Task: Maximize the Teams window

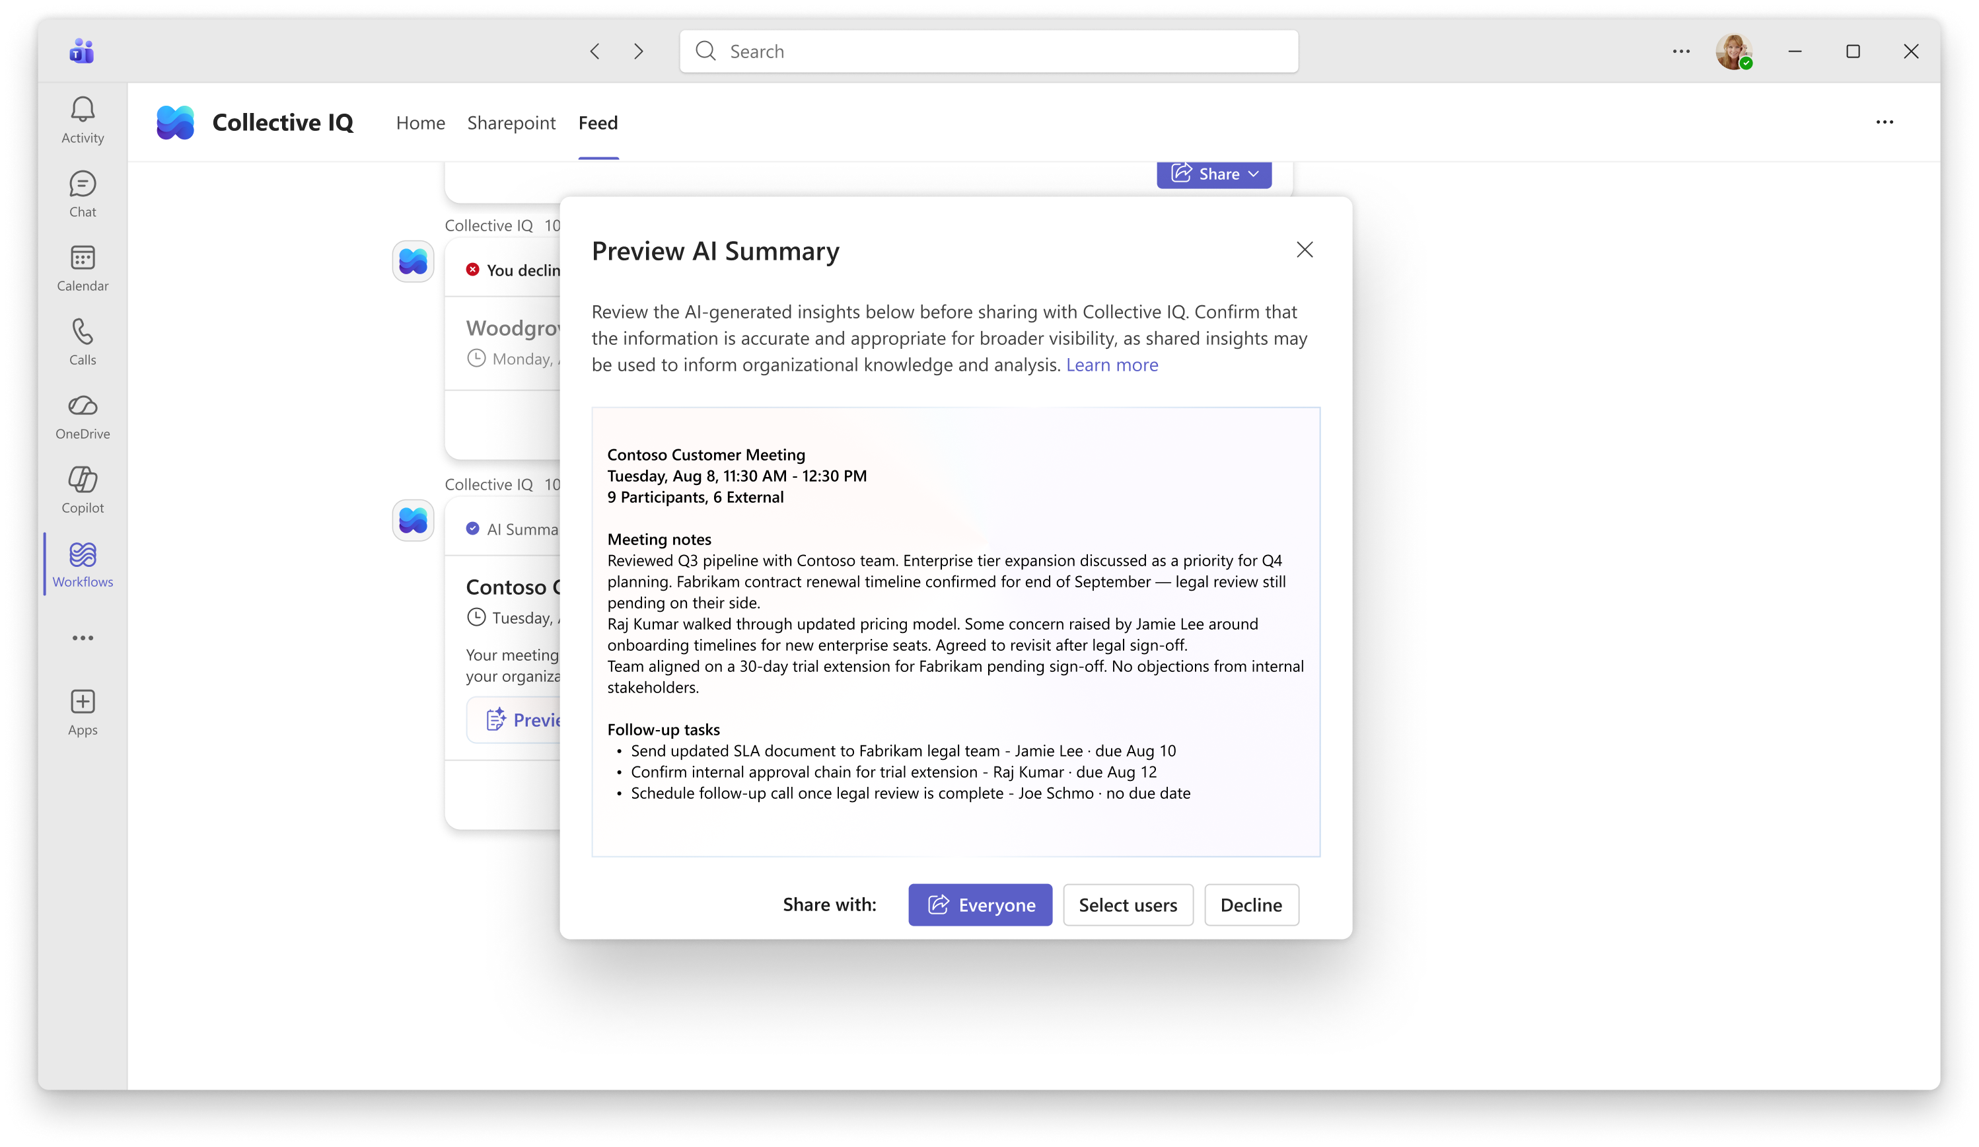Action: (x=1853, y=51)
